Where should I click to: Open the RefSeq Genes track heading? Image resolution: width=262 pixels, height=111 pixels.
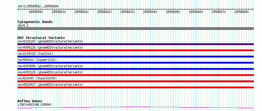[30, 101]
